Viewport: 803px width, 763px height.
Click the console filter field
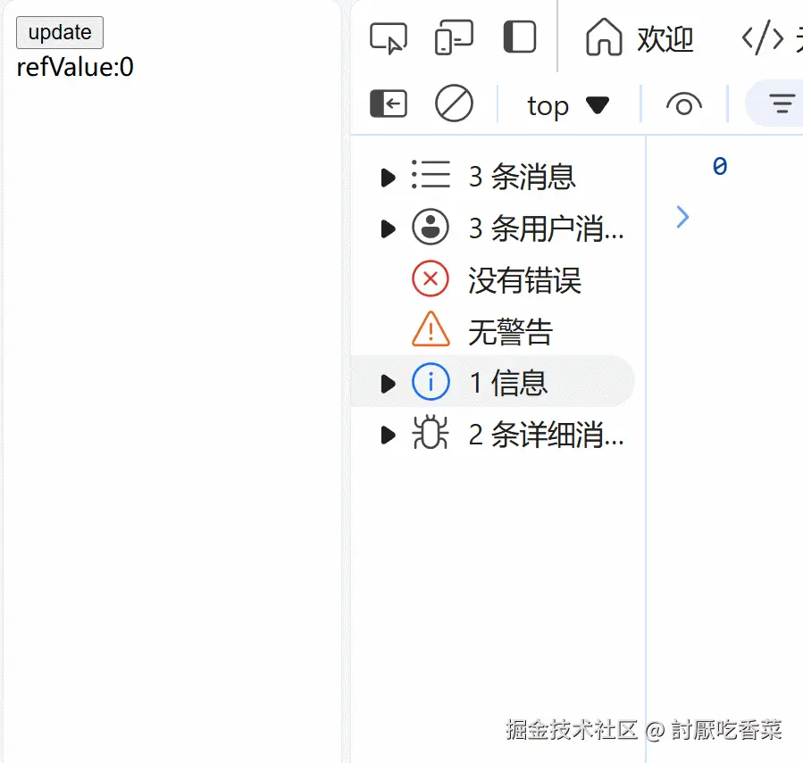(774, 104)
